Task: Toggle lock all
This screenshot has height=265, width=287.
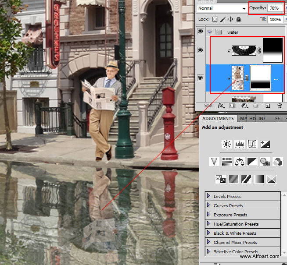Action: coord(238,19)
